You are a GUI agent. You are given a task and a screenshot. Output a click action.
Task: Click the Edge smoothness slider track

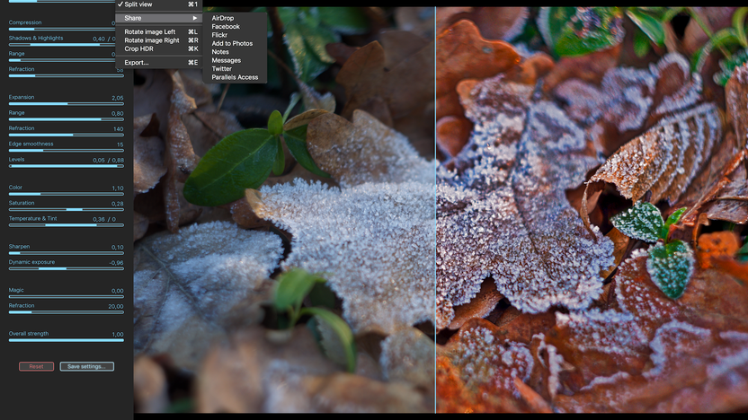pyautogui.click(x=67, y=151)
